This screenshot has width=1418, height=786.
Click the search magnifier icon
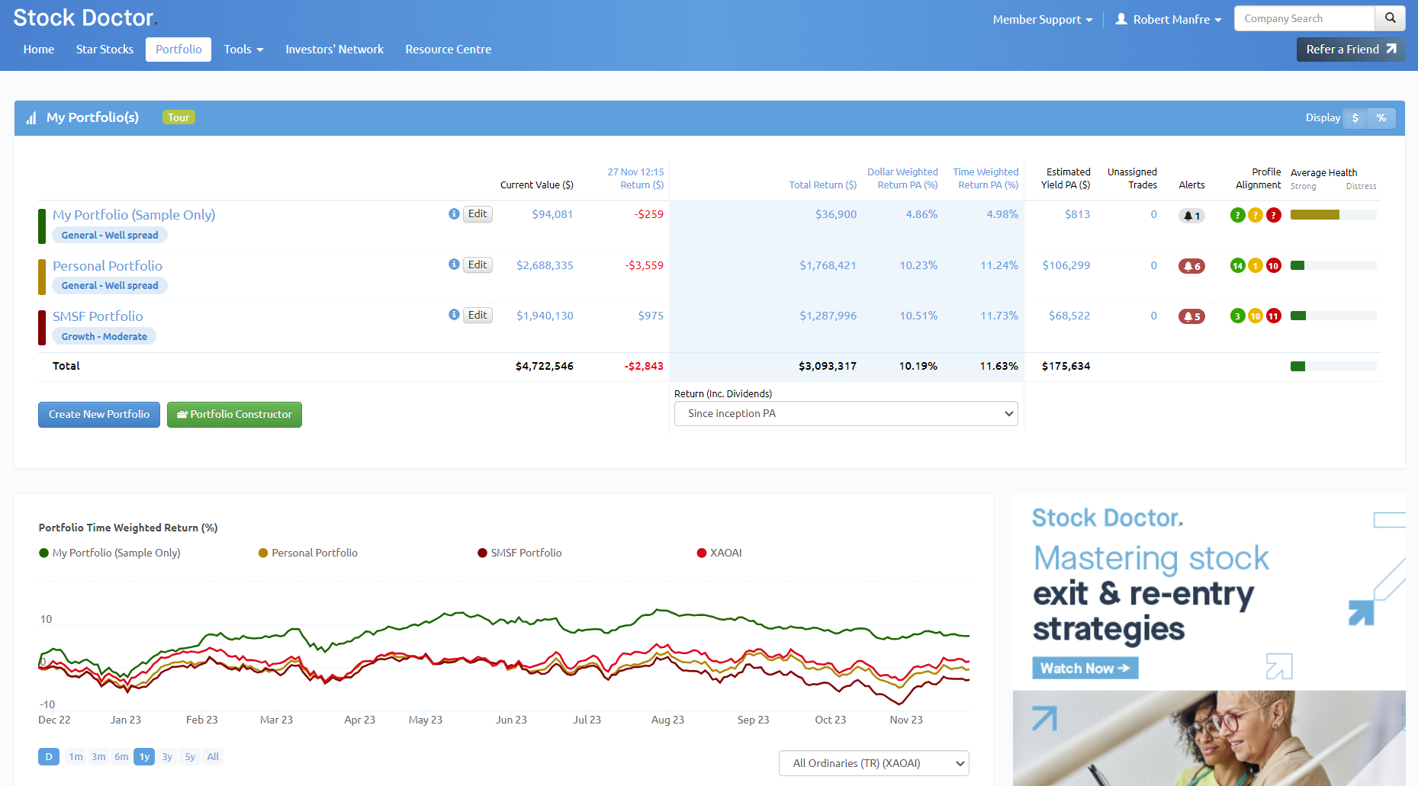click(x=1390, y=18)
